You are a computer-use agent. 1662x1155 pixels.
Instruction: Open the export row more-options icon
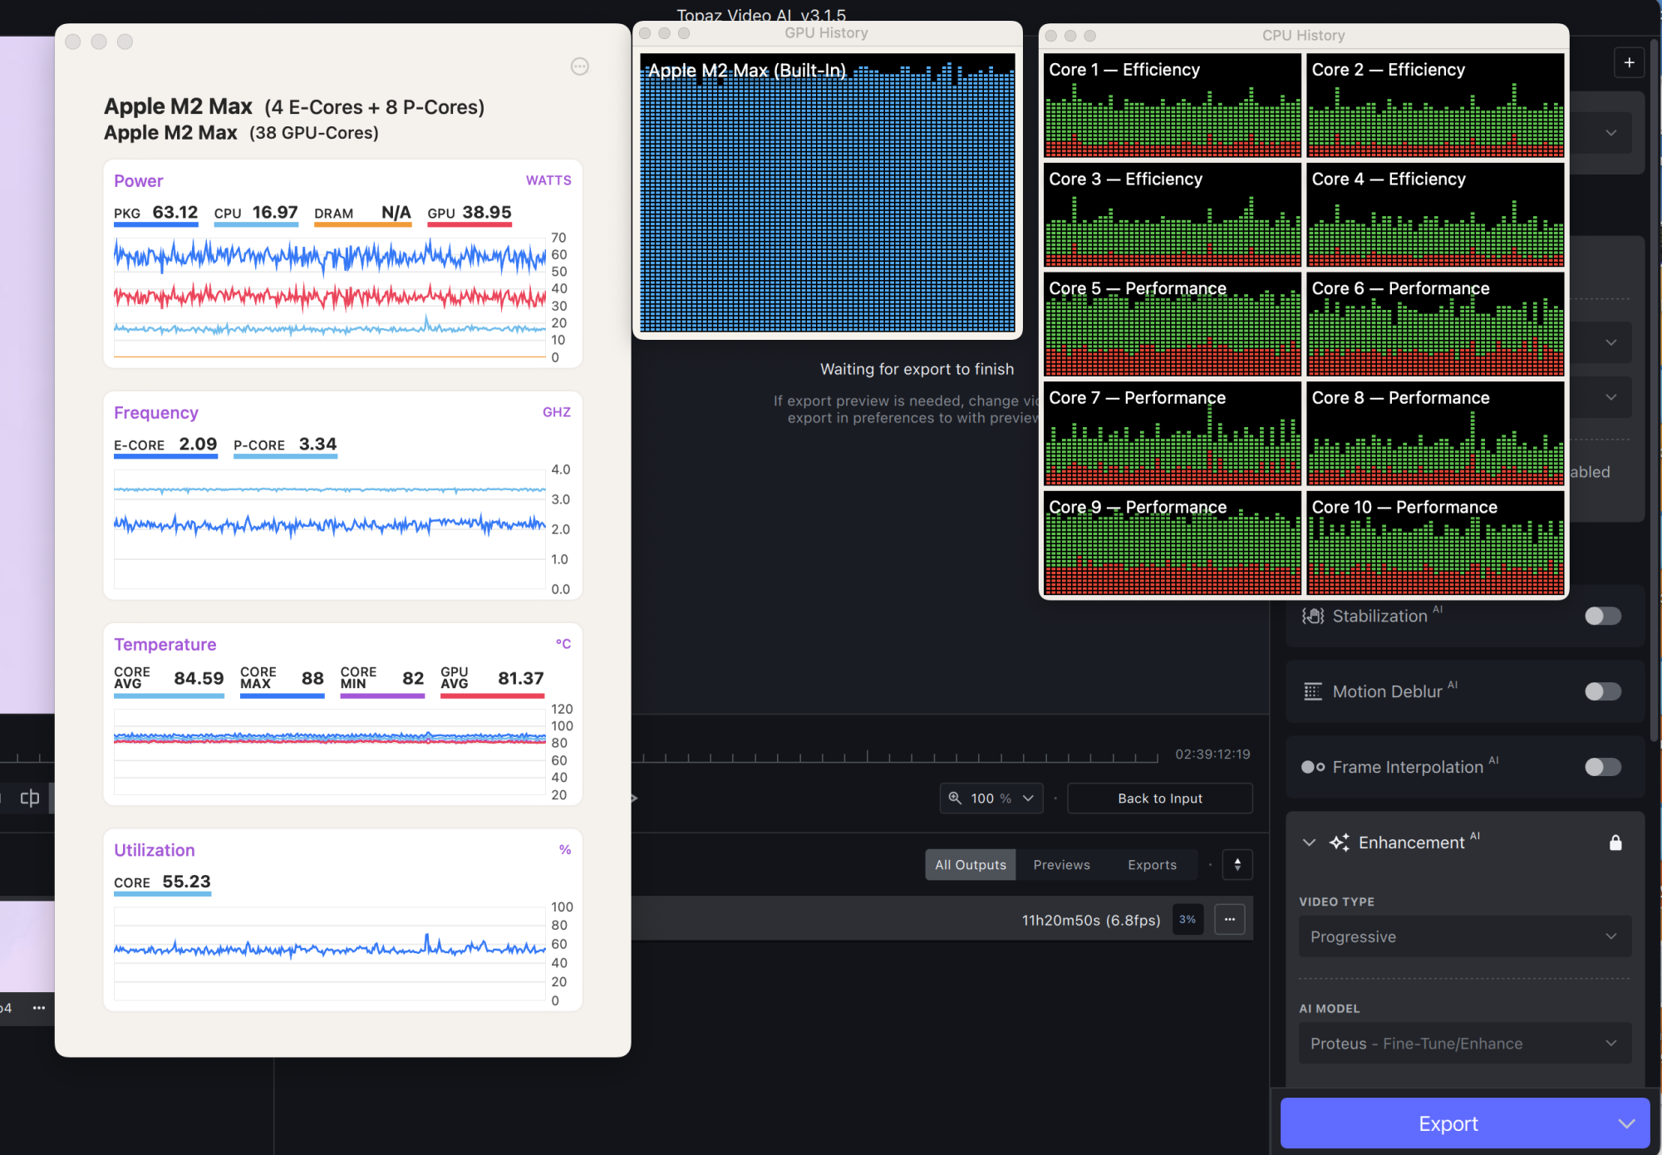(1230, 919)
